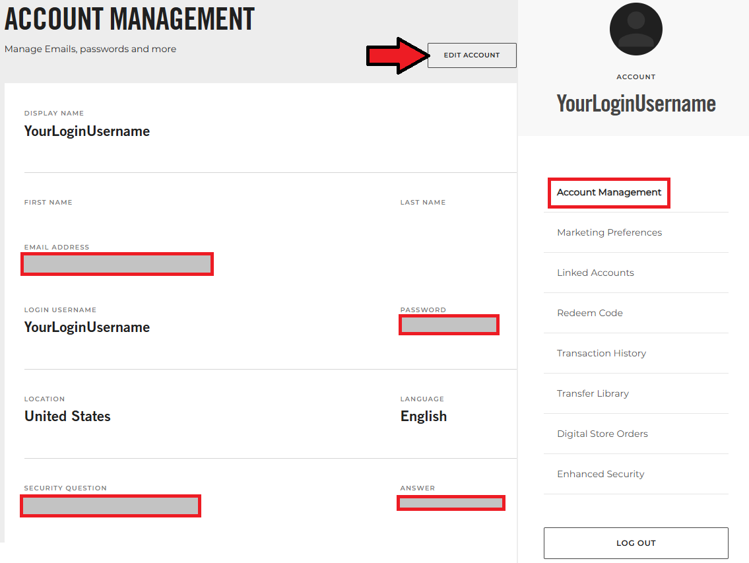Select Redeem Code from the sidebar
Screen dimensions: 749x563
[x=589, y=313]
